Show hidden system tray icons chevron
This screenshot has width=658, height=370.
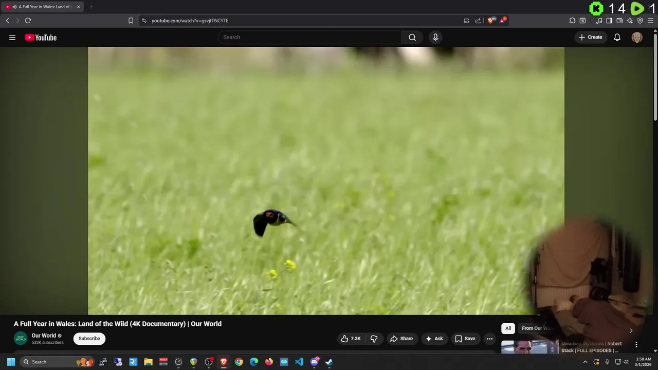click(585, 362)
